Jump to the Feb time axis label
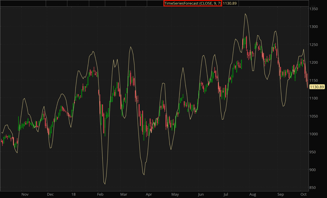This screenshot has width=327, height=198. point(100,194)
